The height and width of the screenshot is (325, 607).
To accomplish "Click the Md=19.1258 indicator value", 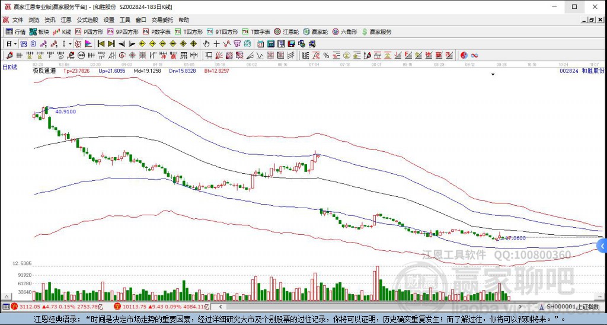I will pyautogui.click(x=147, y=71).
